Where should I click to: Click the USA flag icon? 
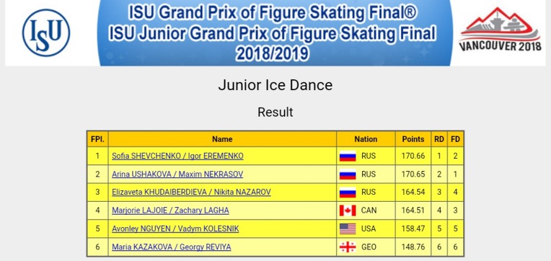[348, 229]
